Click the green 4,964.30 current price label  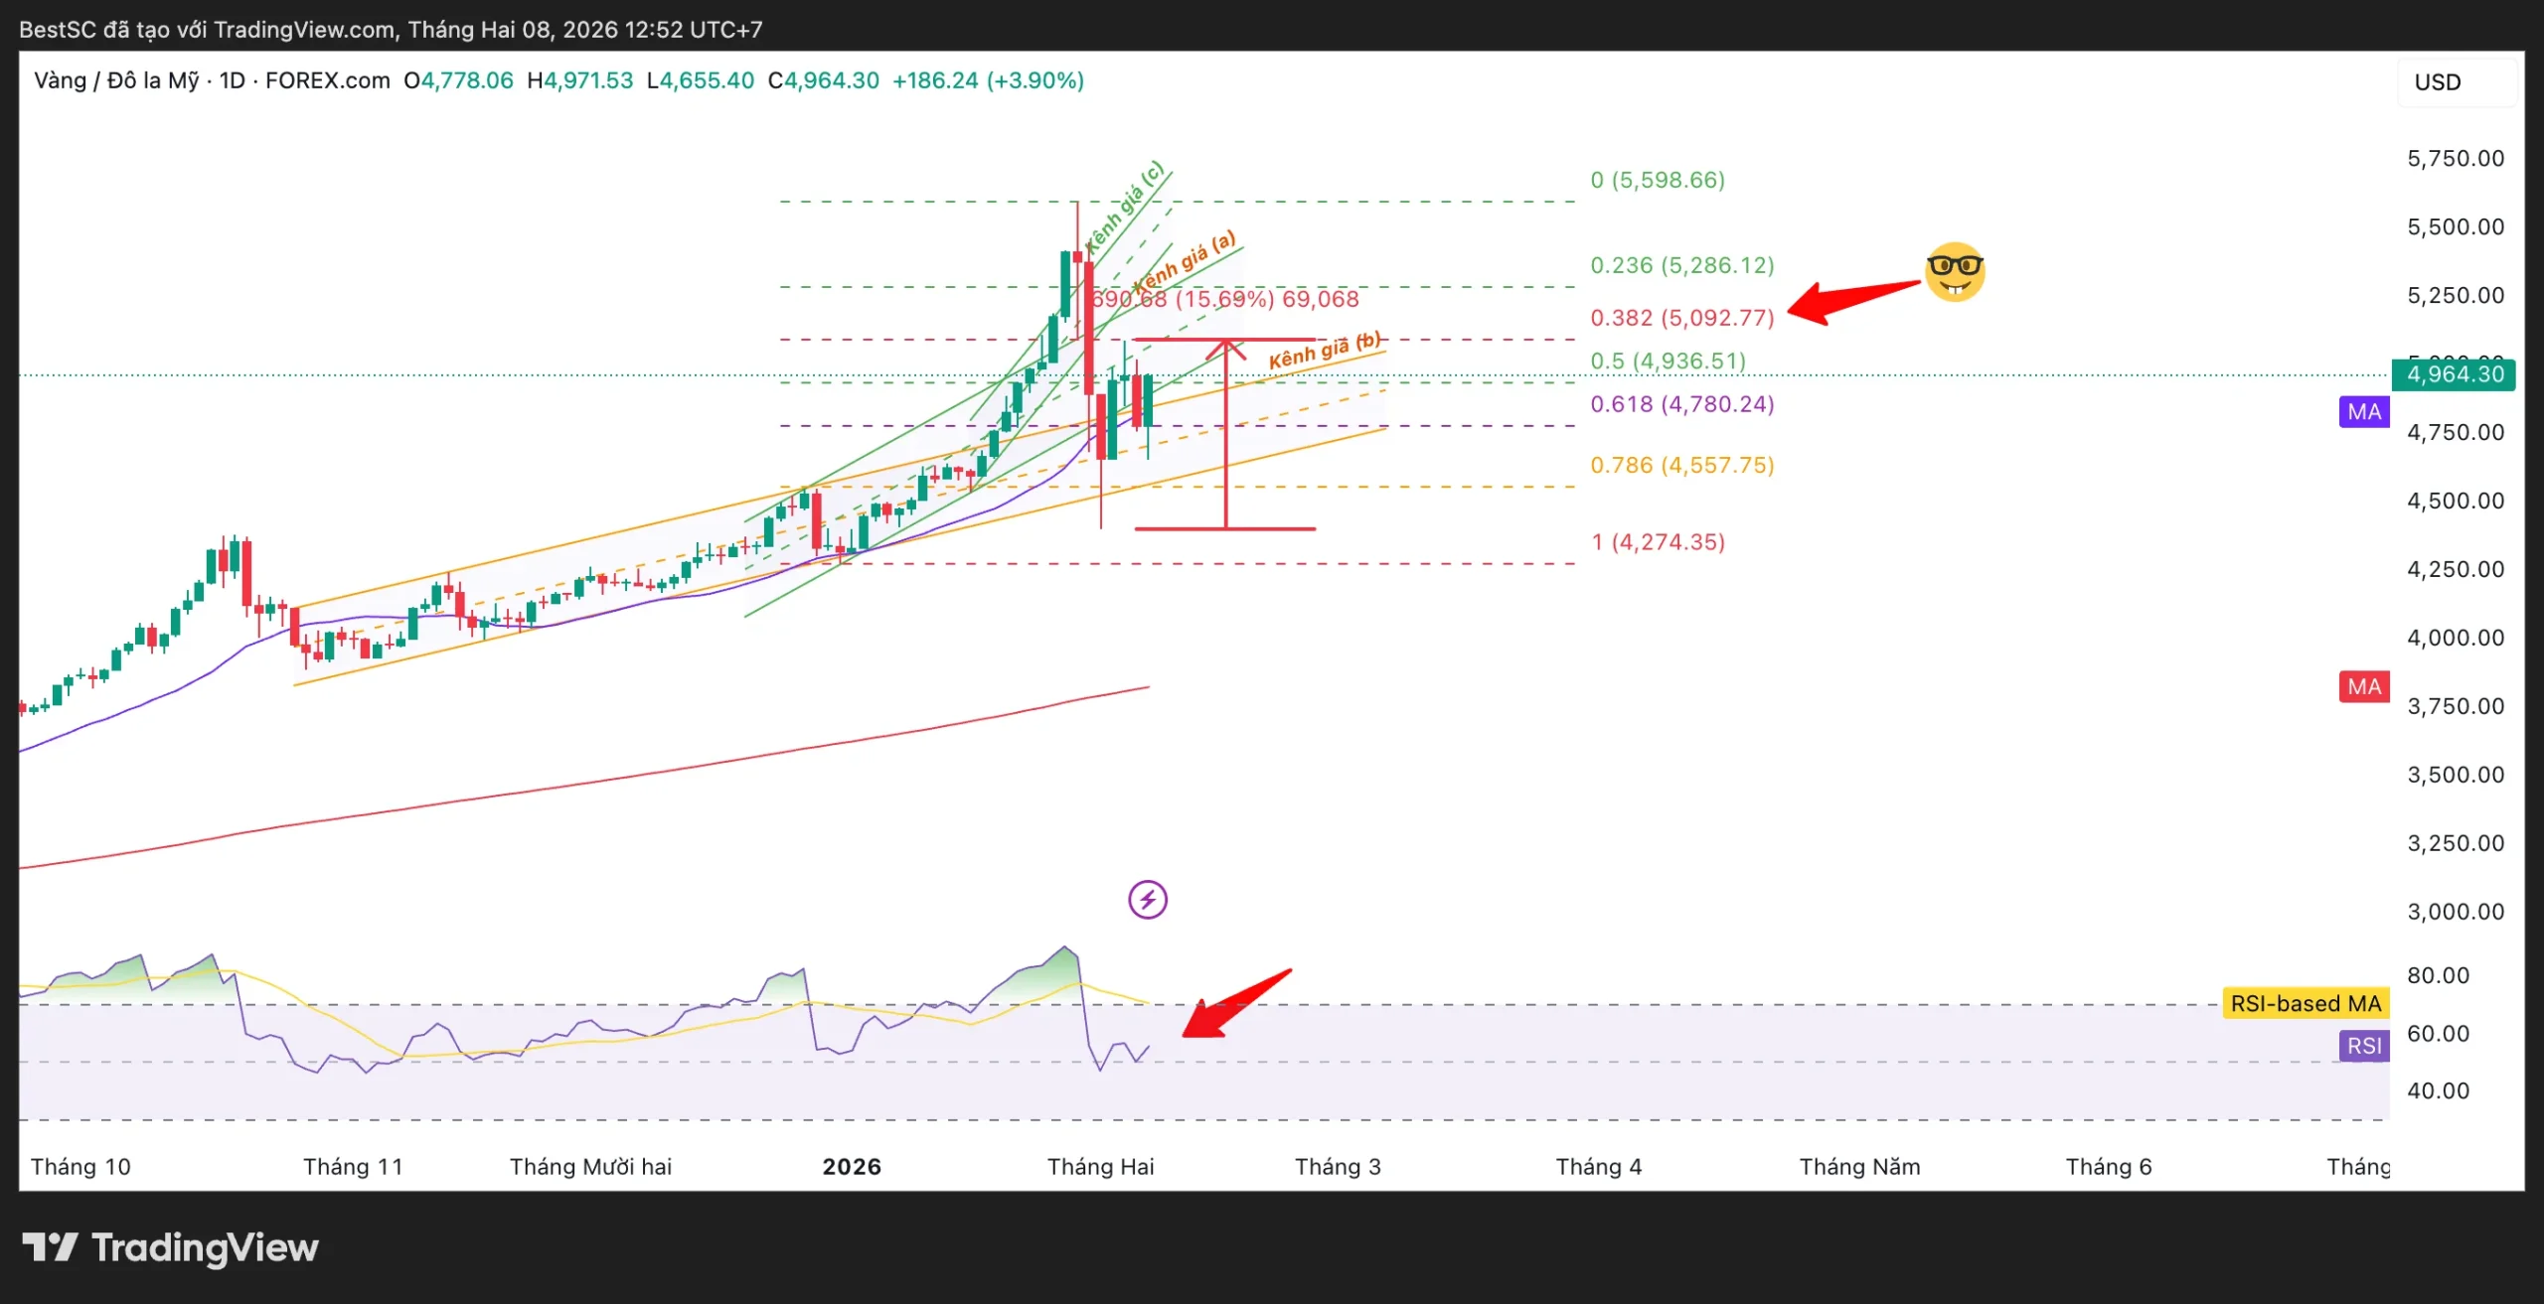(2454, 374)
